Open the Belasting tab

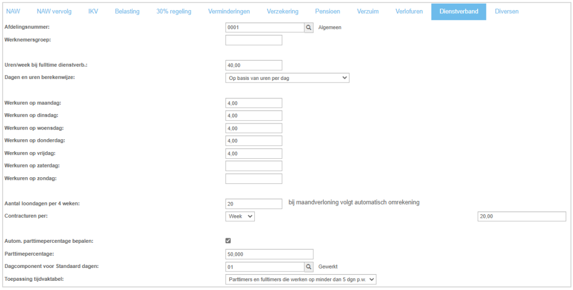point(127,11)
